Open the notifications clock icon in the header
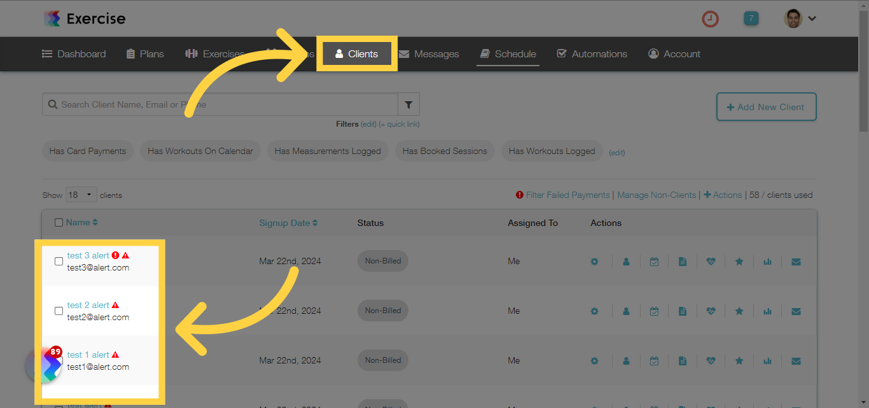 click(x=710, y=18)
